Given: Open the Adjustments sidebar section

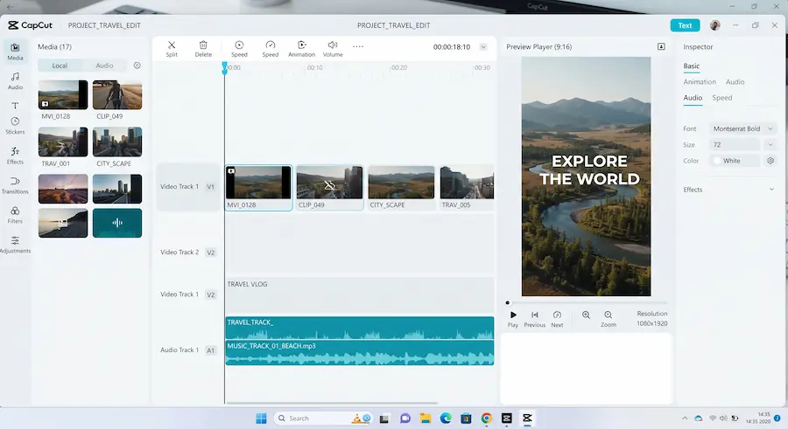Looking at the screenshot, I should pyautogui.click(x=15, y=245).
